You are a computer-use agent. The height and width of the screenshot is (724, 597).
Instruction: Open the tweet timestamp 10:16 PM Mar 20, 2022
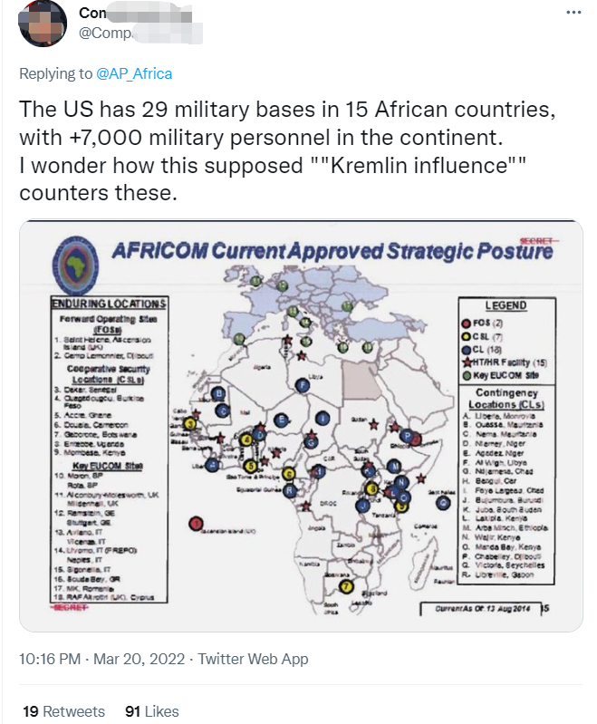click(101, 659)
